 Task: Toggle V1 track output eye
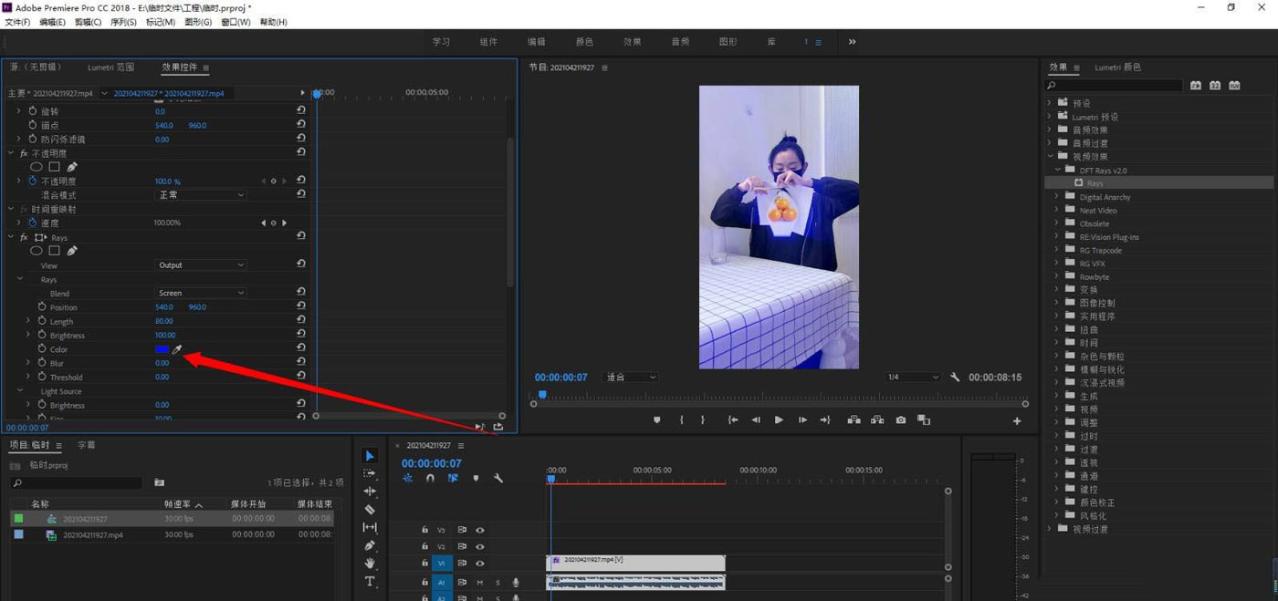(x=480, y=564)
